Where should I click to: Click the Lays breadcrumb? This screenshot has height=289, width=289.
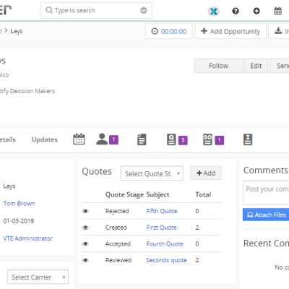pyautogui.click(x=17, y=31)
